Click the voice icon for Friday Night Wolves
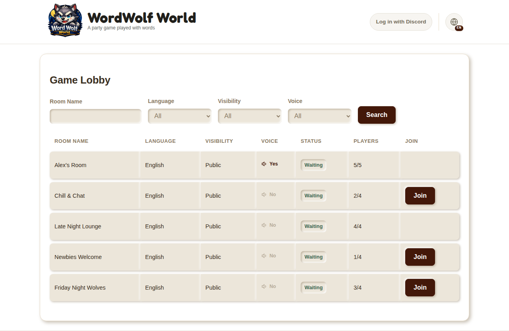The image size is (509, 331). click(x=264, y=286)
